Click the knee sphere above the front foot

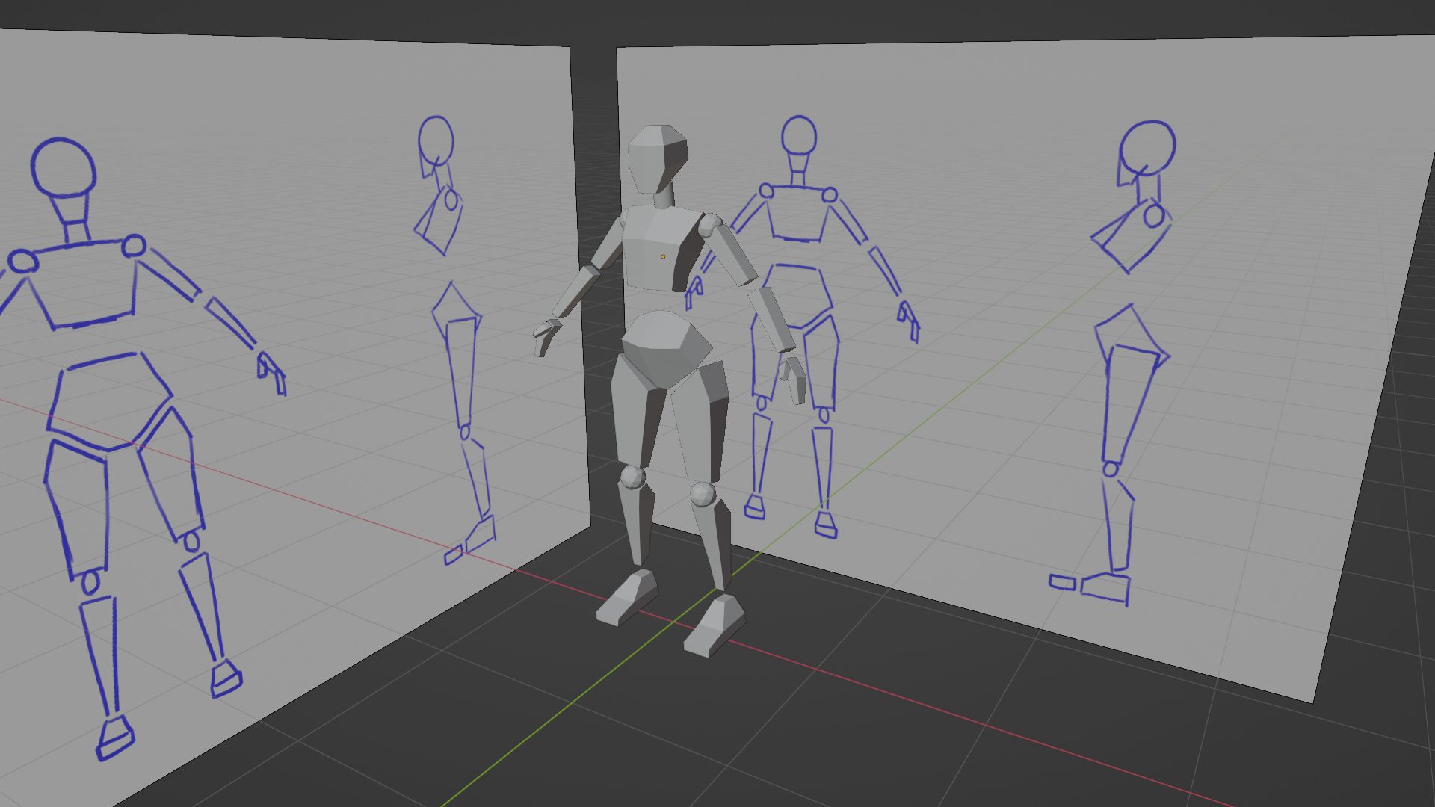point(703,493)
